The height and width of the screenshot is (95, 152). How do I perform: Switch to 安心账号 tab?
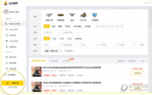(54, 61)
